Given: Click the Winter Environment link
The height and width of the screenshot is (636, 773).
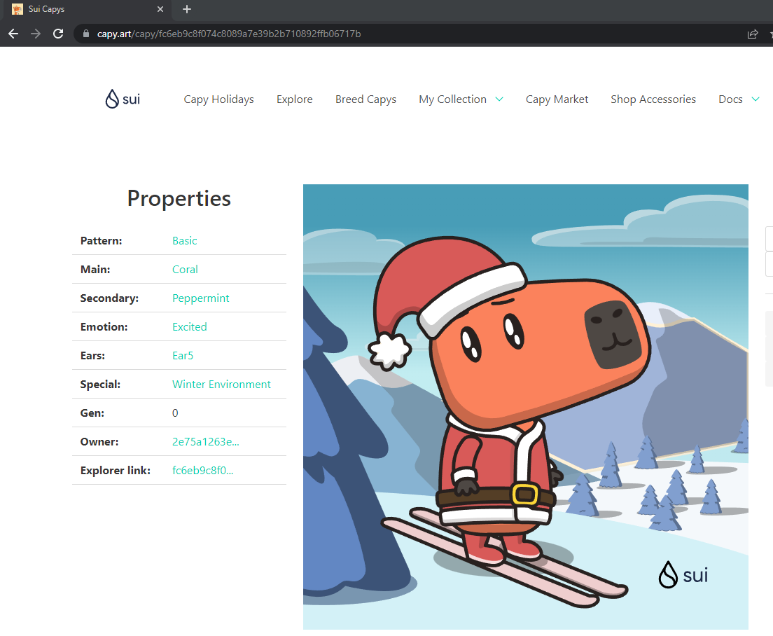Looking at the screenshot, I should point(221,384).
